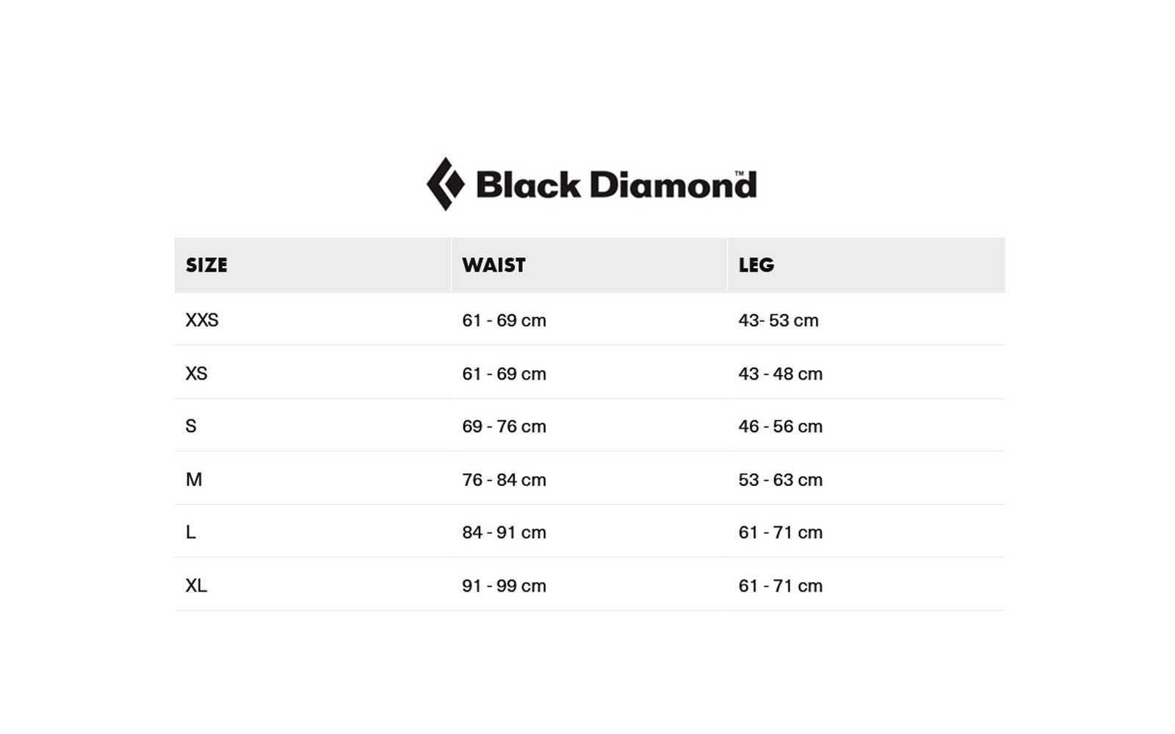Click the XXS leg value 43- 53 cm
Viewport: 1175px width, 734px height.
778,321
